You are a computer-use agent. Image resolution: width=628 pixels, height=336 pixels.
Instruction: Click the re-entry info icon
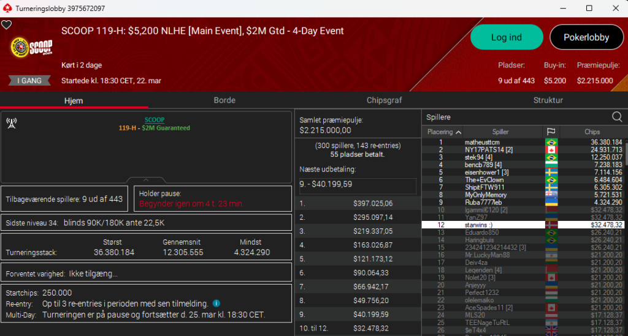point(216,304)
